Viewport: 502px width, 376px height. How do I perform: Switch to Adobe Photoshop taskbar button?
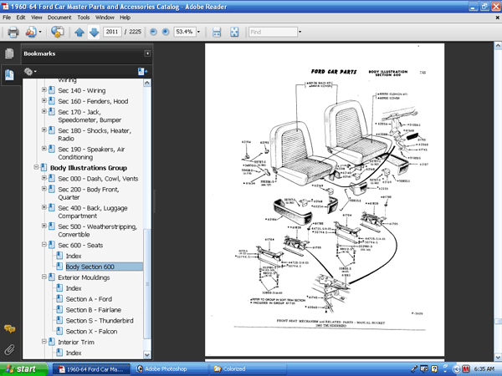[169, 369]
